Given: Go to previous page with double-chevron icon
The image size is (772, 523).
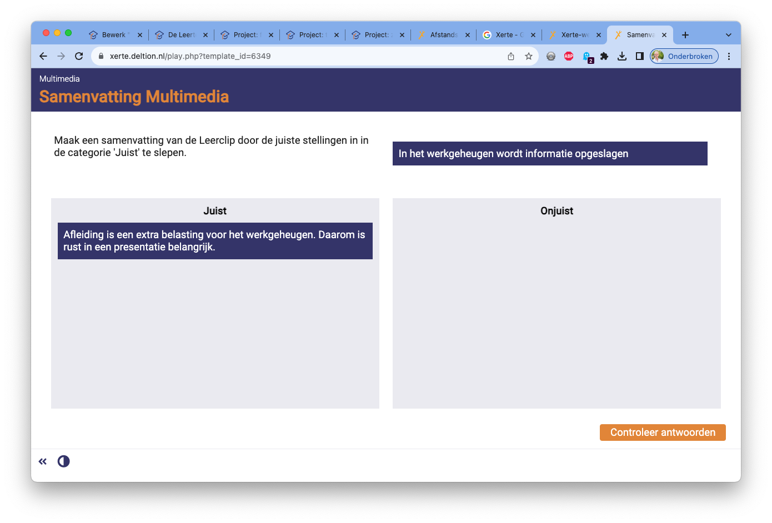Looking at the screenshot, I should pyautogui.click(x=43, y=461).
